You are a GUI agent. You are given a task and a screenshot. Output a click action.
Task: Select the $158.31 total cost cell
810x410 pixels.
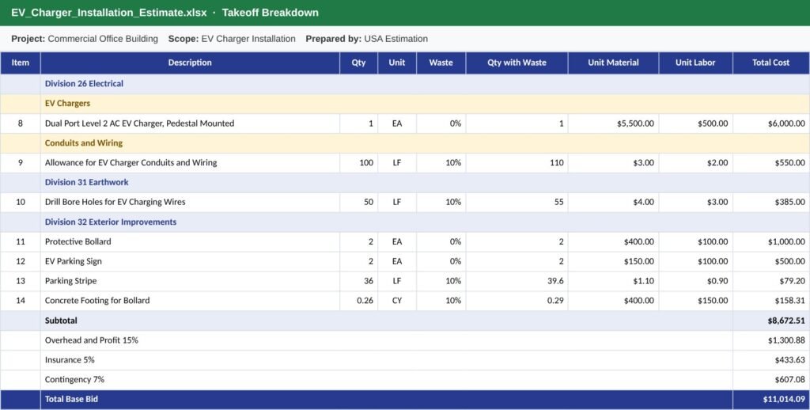point(770,301)
